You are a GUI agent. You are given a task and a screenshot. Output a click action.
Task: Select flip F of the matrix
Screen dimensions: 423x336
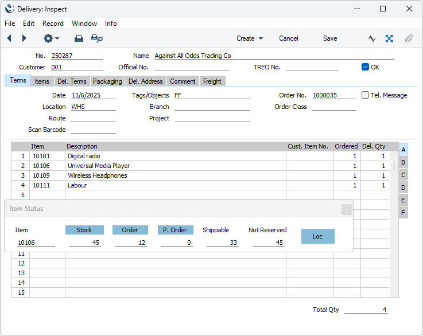[x=403, y=213]
